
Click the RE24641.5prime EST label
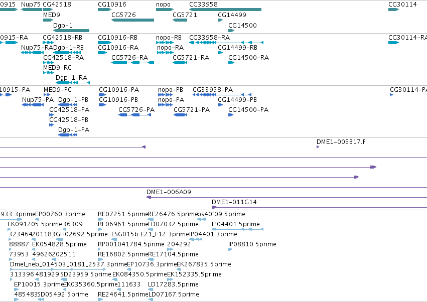(123, 294)
